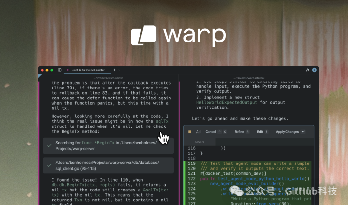Open the sql_client.go (95-115) file block
Viewport: 348px width, 205px height.
pos(108,165)
